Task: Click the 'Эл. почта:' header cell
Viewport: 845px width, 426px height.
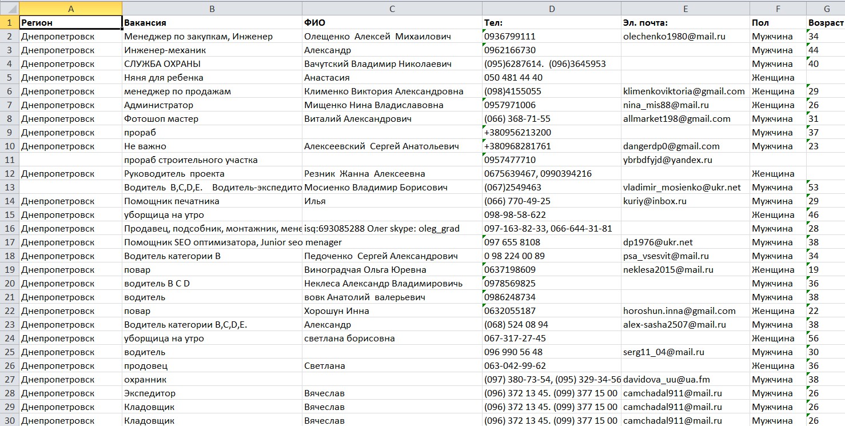Action: pos(685,23)
